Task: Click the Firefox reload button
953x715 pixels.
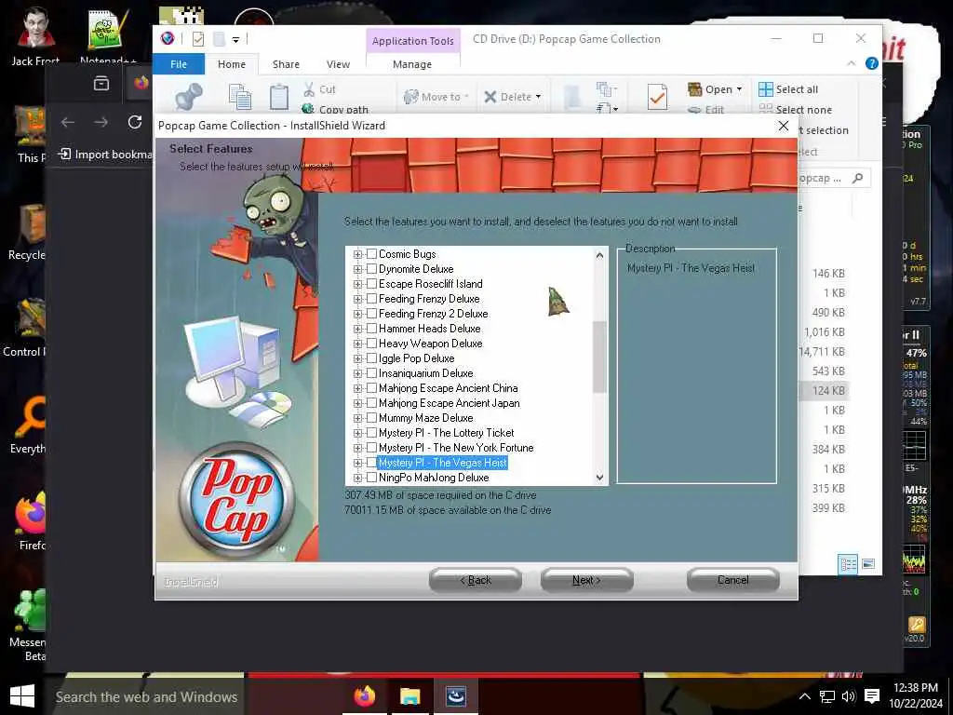Action: [135, 122]
